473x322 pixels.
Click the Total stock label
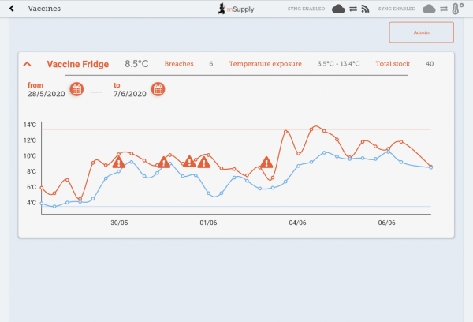pyautogui.click(x=393, y=64)
